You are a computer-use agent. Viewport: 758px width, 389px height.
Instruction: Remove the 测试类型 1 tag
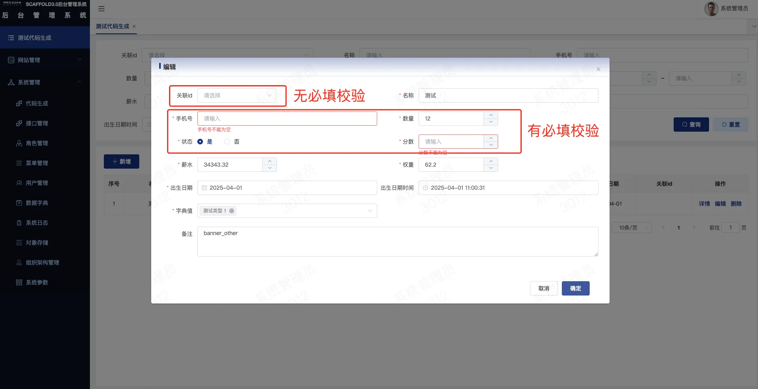pos(232,211)
